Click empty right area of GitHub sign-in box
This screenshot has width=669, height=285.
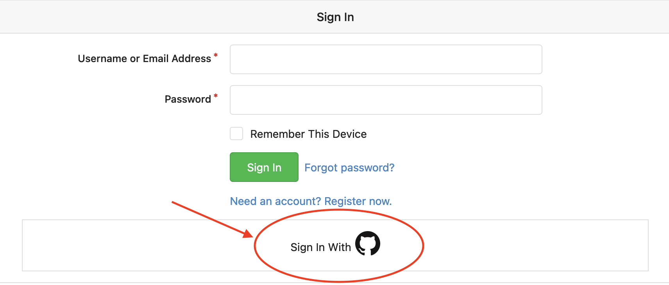coord(547,245)
